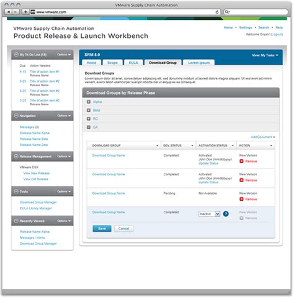Click the Cancel button

pyautogui.click(x=124, y=229)
